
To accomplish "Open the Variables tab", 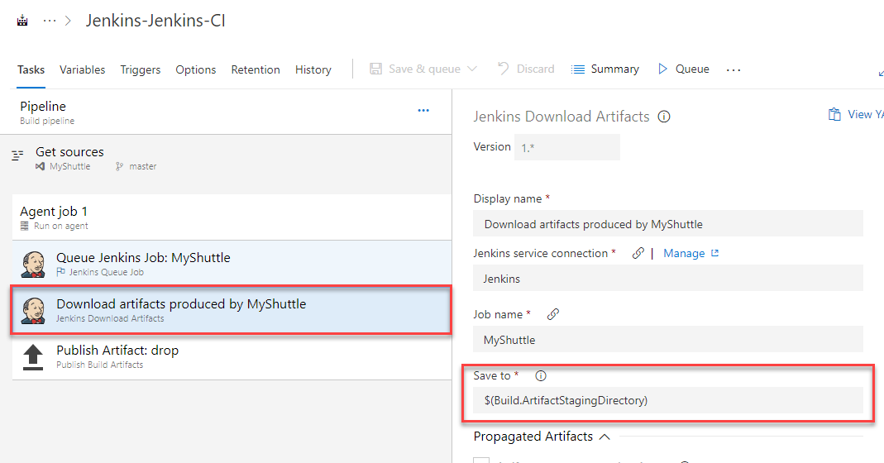I will 83,69.
